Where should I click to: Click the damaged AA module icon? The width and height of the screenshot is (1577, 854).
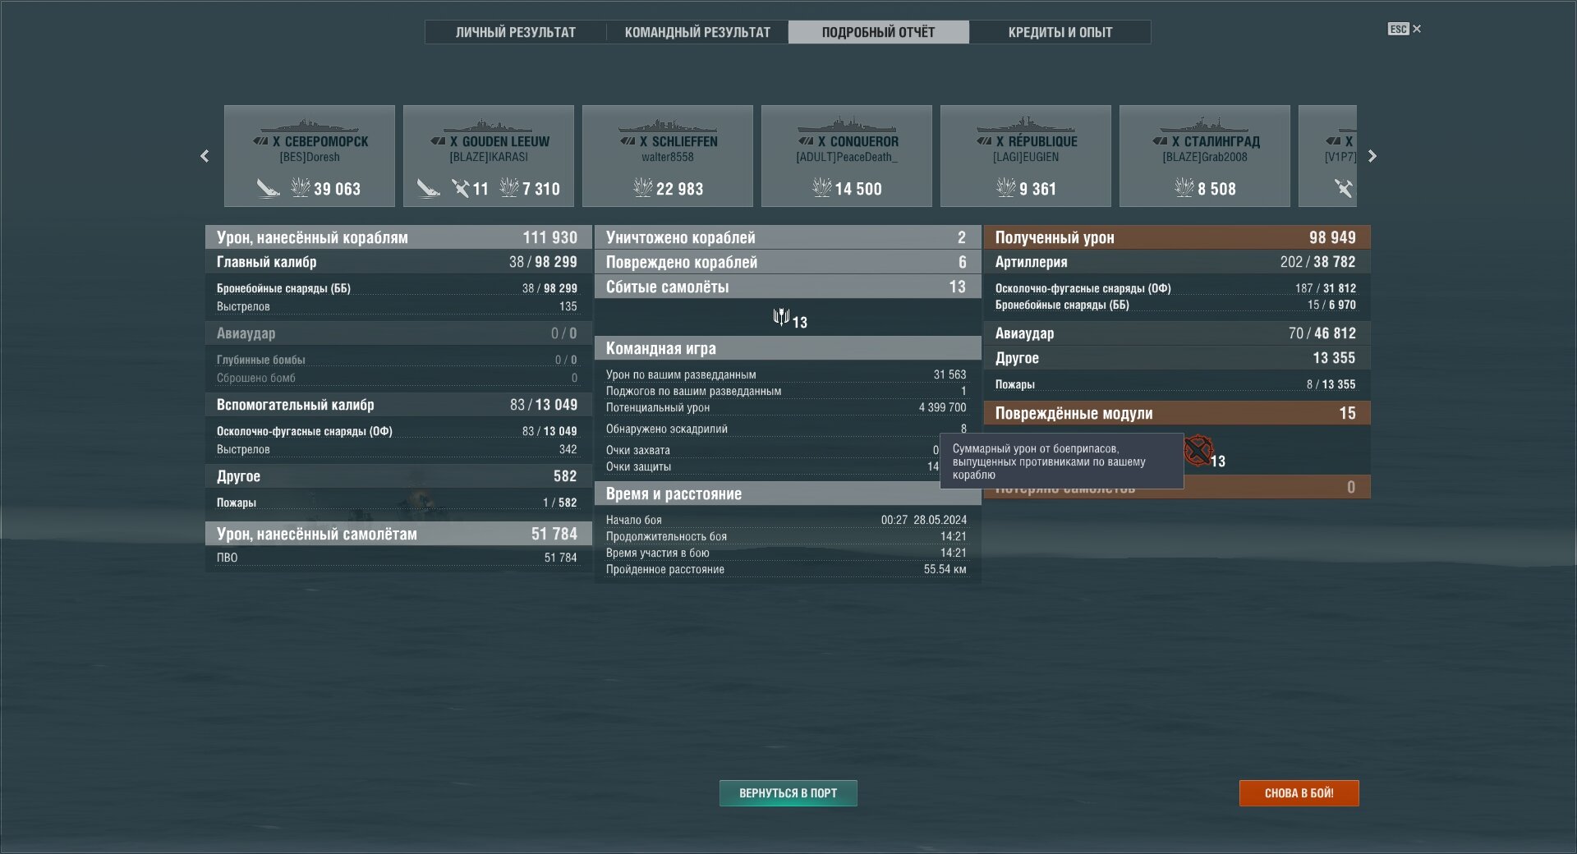click(x=1198, y=451)
